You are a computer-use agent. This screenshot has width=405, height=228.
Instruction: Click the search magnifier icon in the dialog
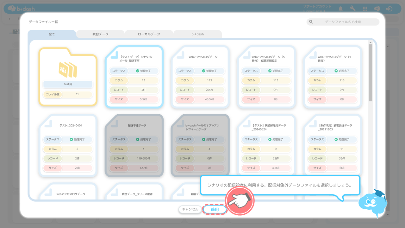[311, 22]
